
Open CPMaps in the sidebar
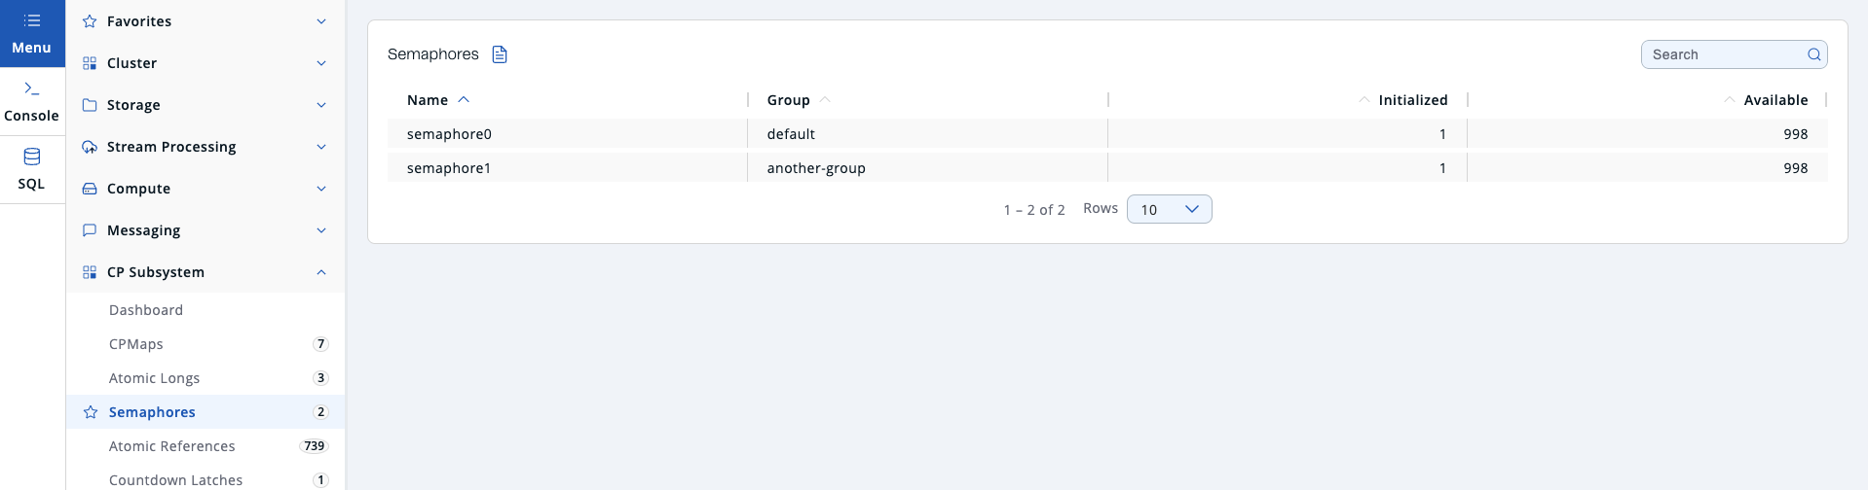point(136,344)
